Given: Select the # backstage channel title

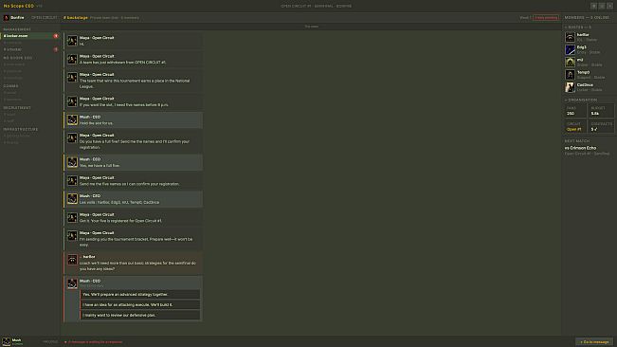Looking at the screenshot, I should tap(76, 18).
